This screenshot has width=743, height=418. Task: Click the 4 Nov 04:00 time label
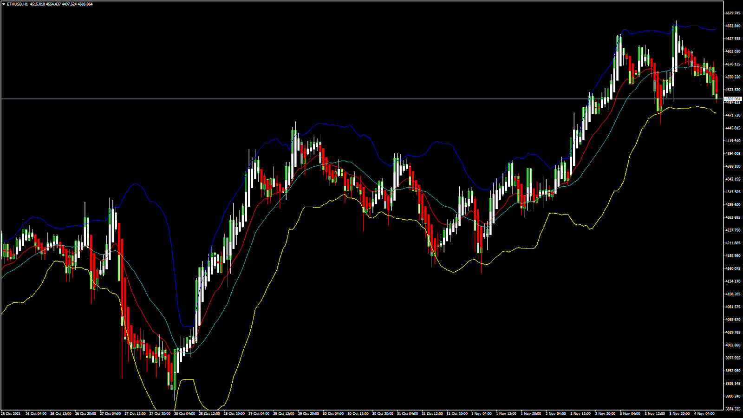[704, 413]
